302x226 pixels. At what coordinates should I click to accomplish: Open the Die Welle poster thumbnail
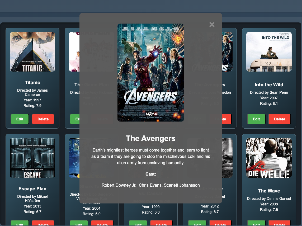pyautogui.click(x=269, y=158)
